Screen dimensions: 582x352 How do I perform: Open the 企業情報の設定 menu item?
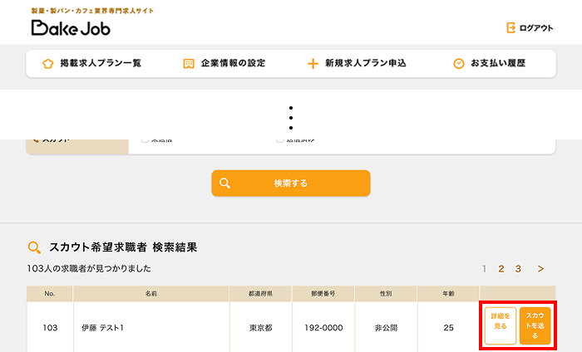233,64
